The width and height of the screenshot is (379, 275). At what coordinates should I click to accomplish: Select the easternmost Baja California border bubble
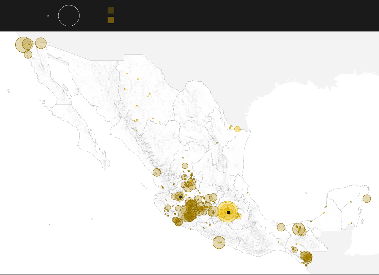(41, 43)
